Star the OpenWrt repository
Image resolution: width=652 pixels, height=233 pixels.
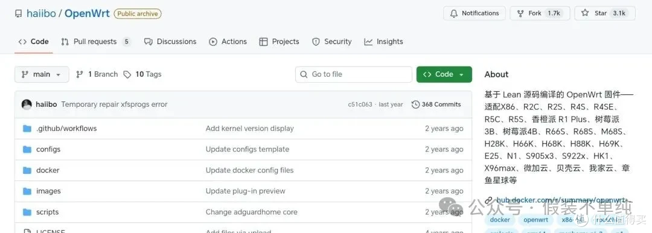pyautogui.click(x=604, y=13)
